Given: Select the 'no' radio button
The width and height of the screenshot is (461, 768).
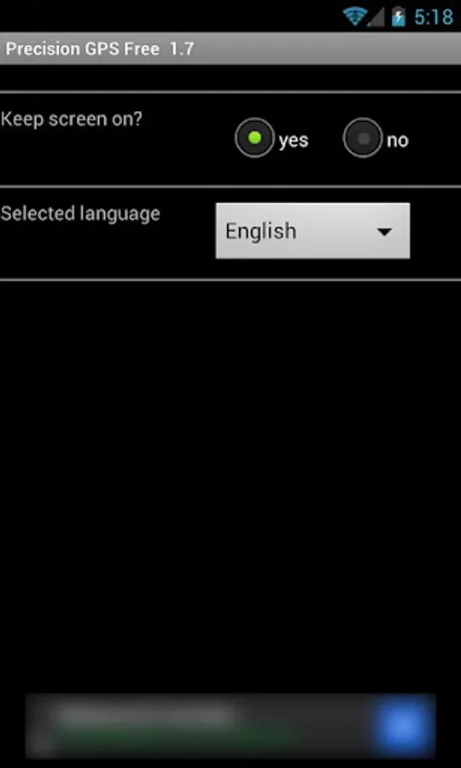Looking at the screenshot, I should (363, 138).
